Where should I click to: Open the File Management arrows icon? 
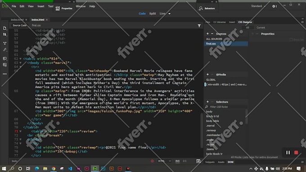[4, 35]
